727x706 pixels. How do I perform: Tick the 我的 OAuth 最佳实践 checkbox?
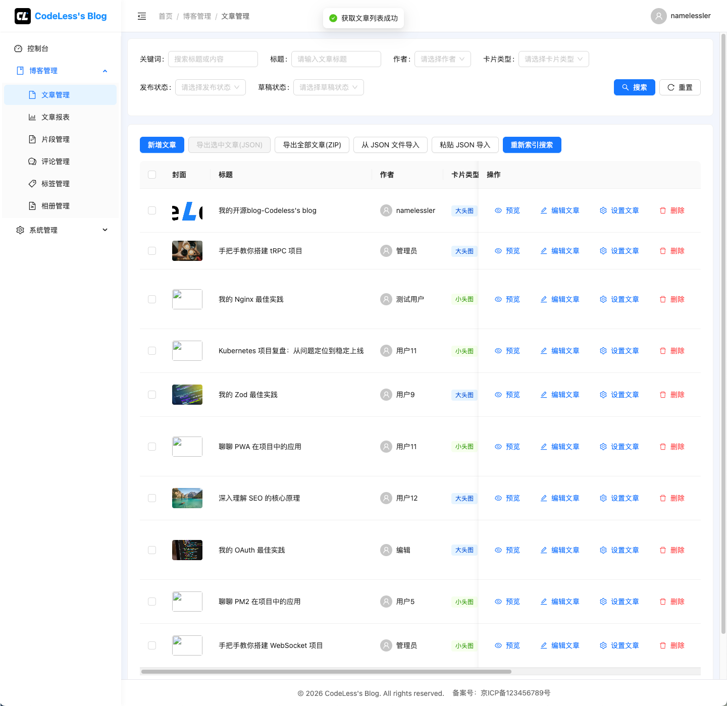point(152,550)
